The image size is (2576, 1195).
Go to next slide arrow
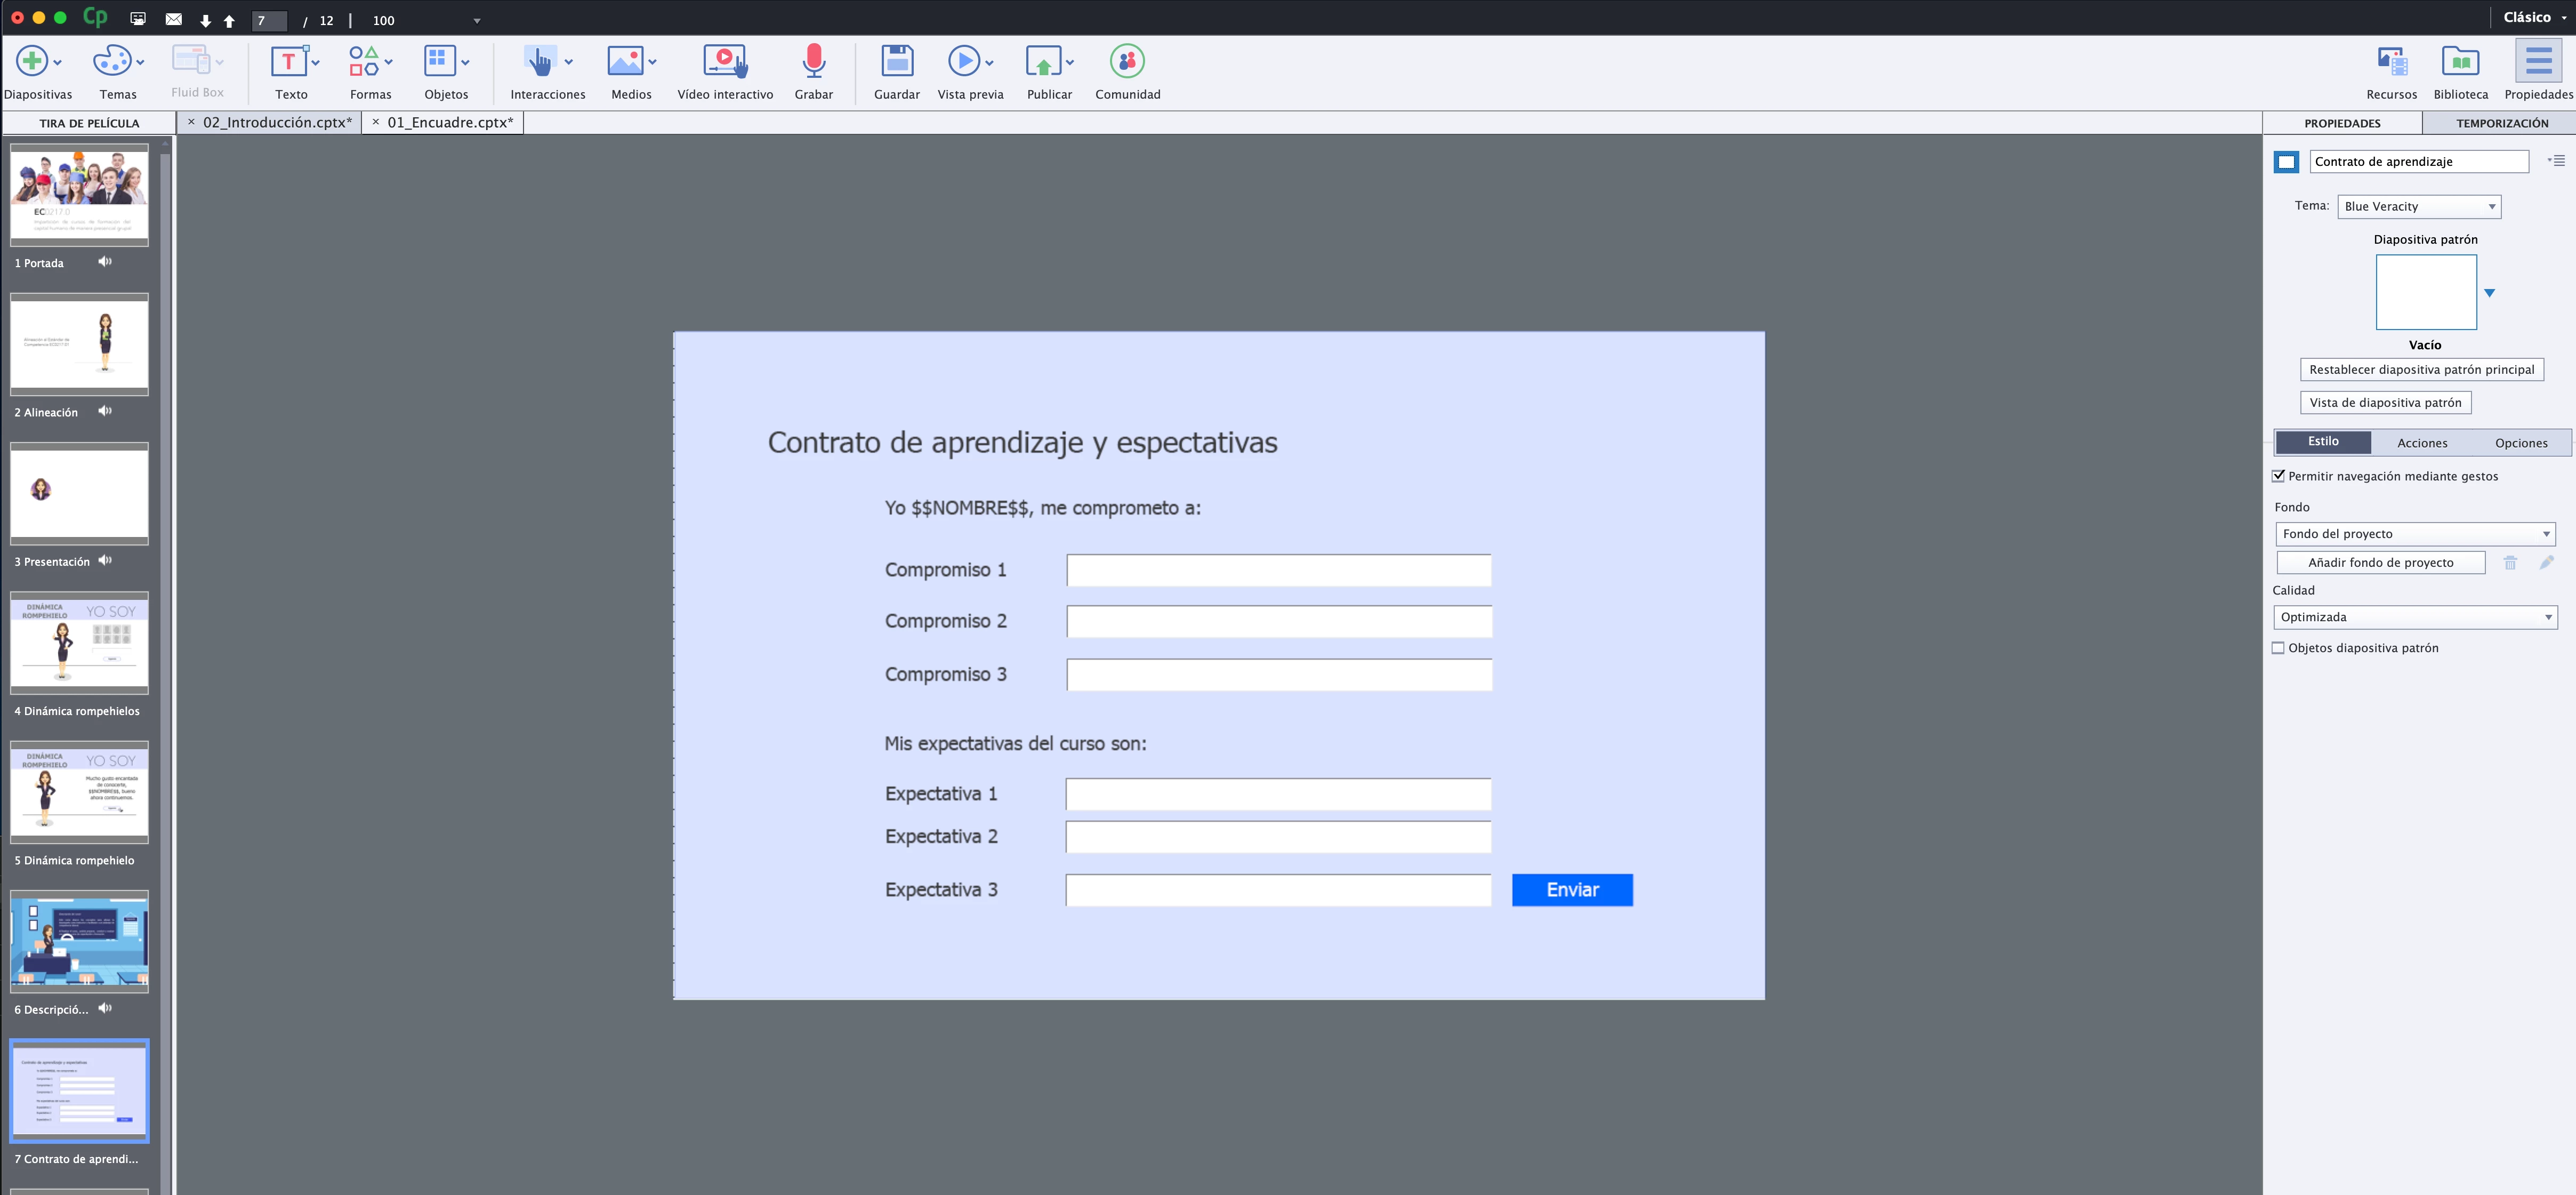tap(205, 21)
